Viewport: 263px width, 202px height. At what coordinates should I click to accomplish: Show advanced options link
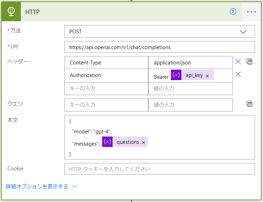click(37, 186)
